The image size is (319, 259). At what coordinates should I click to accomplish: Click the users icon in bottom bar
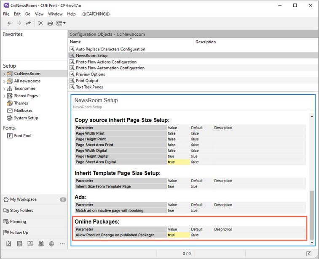point(41,243)
